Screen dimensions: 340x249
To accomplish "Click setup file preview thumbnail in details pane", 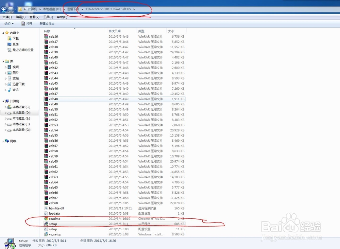I will (10, 243).
